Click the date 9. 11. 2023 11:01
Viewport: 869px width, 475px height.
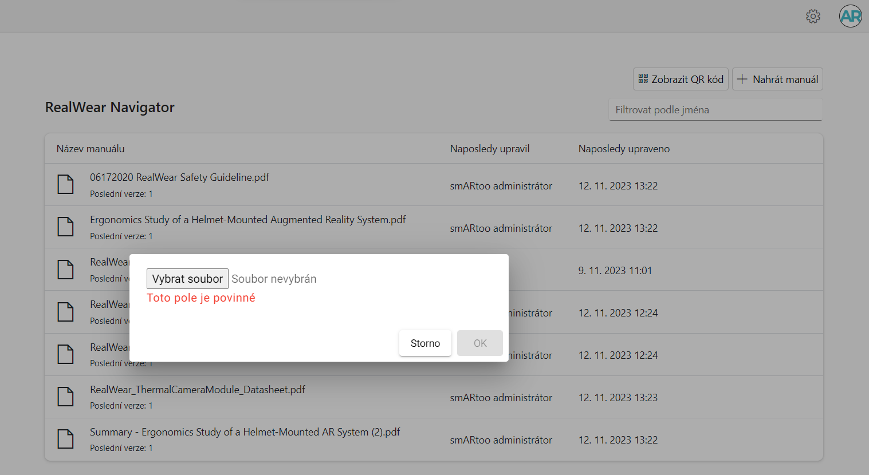pos(615,271)
